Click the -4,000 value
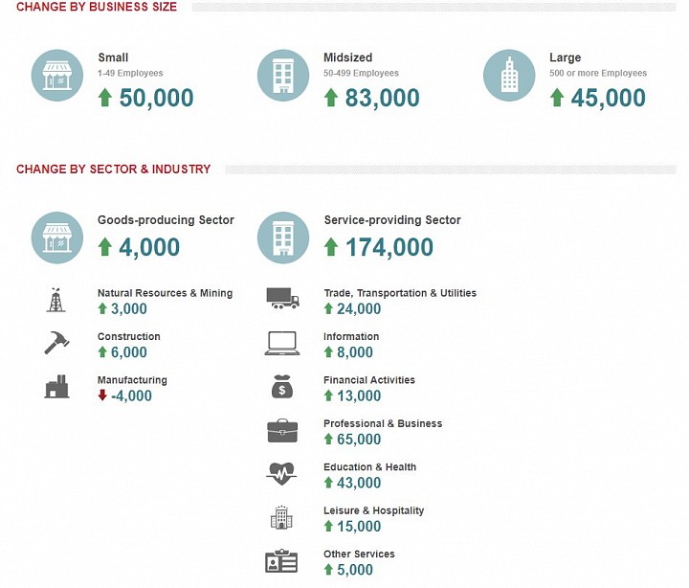Screen dimensions: 689x588 (131, 396)
